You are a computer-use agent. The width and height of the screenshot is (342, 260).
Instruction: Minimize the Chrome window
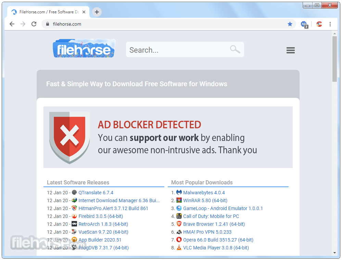click(308, 5)
